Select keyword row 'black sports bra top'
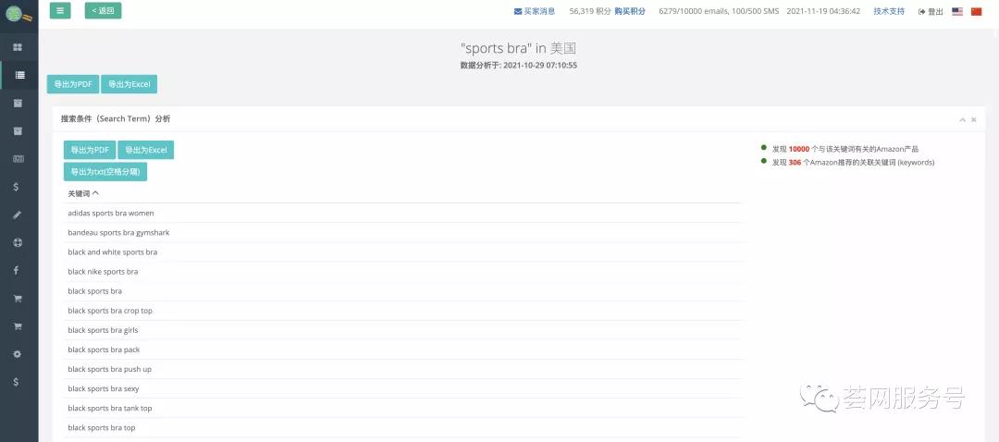 (402, 428)
